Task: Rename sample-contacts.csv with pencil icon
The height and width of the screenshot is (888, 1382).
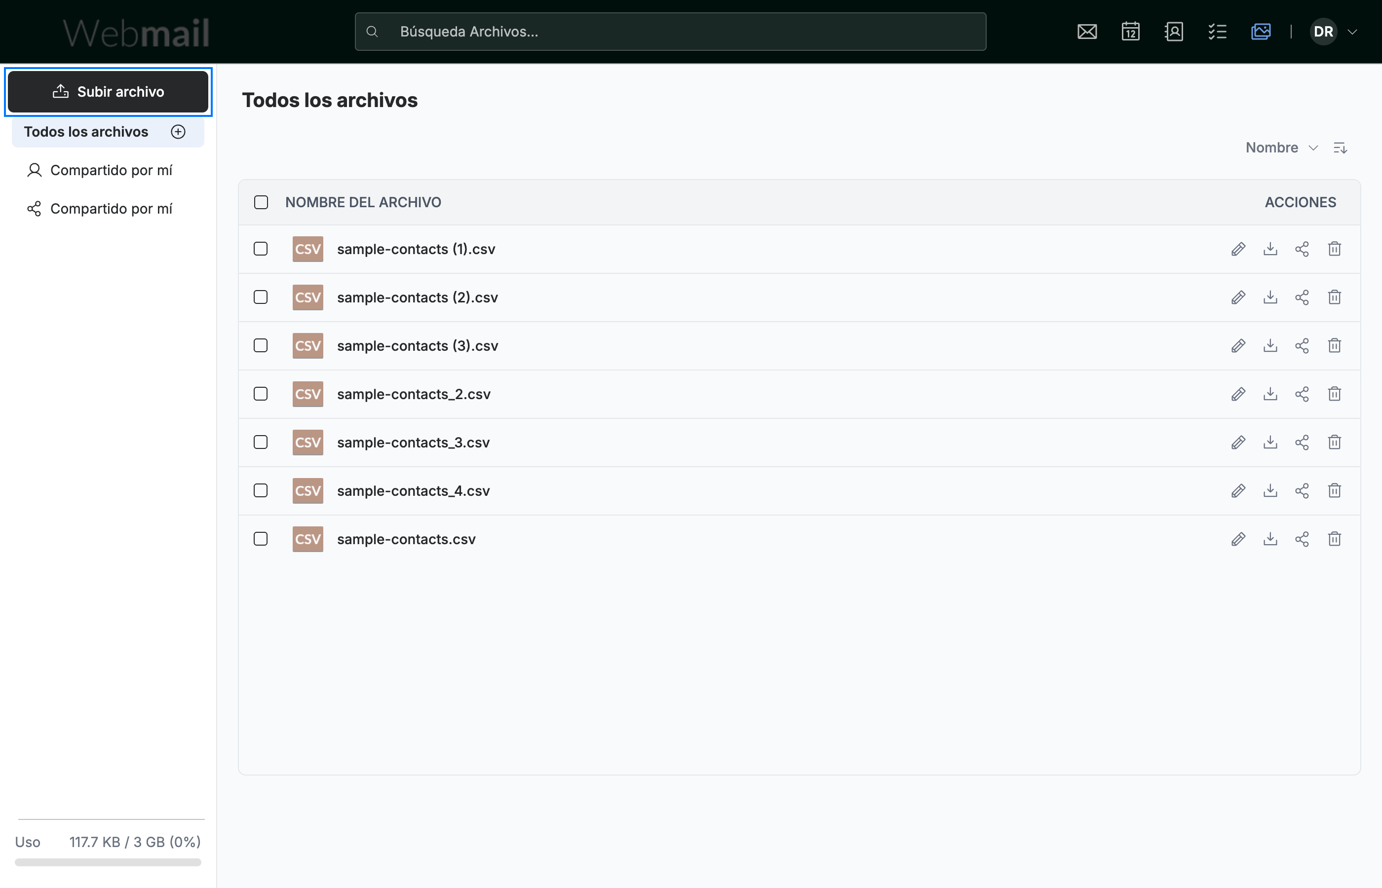Action: [x=1238, y=539]
